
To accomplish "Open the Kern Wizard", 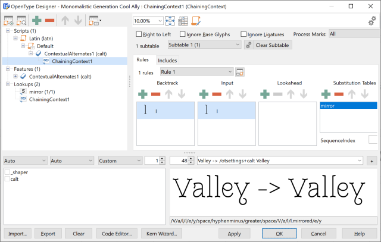I will (161, 234).
